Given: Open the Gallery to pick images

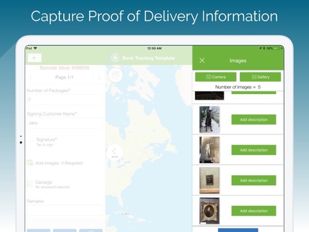Looking at the screenshot, I should pyautogui.click(x=260, y=77).
